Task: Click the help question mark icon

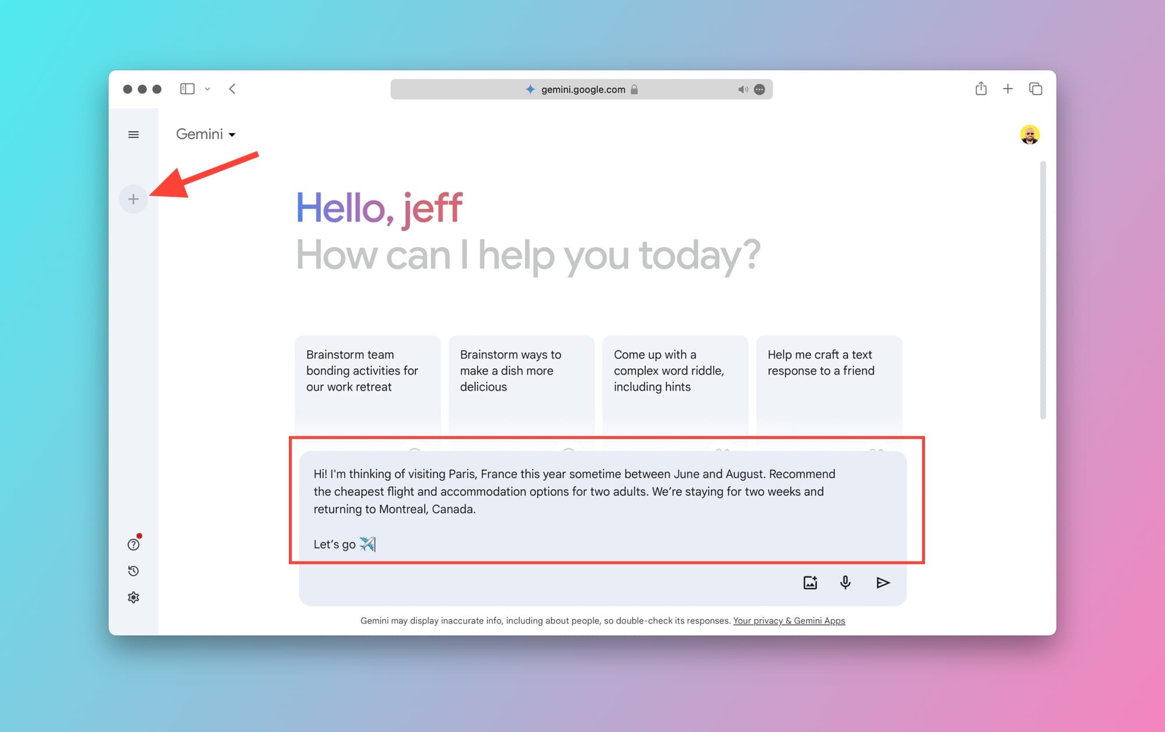Action: 132,544
